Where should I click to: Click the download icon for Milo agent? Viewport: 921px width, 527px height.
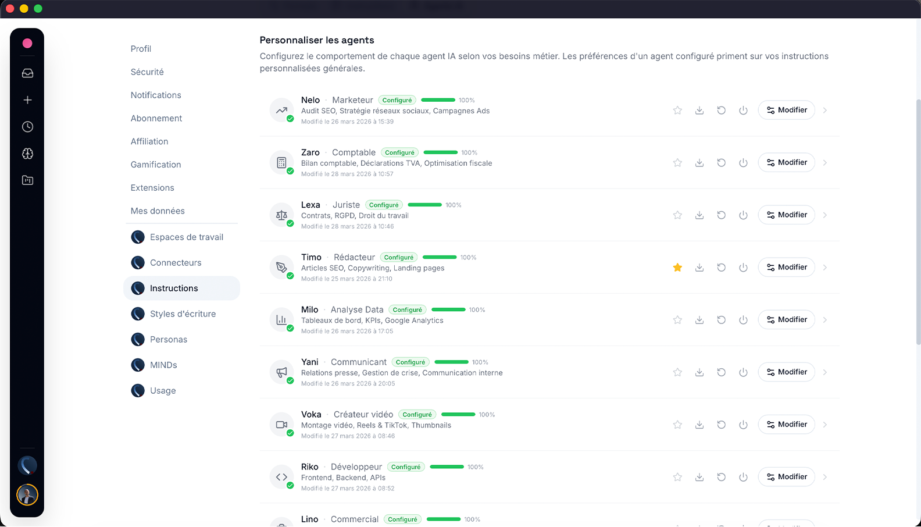pos(699,320)
